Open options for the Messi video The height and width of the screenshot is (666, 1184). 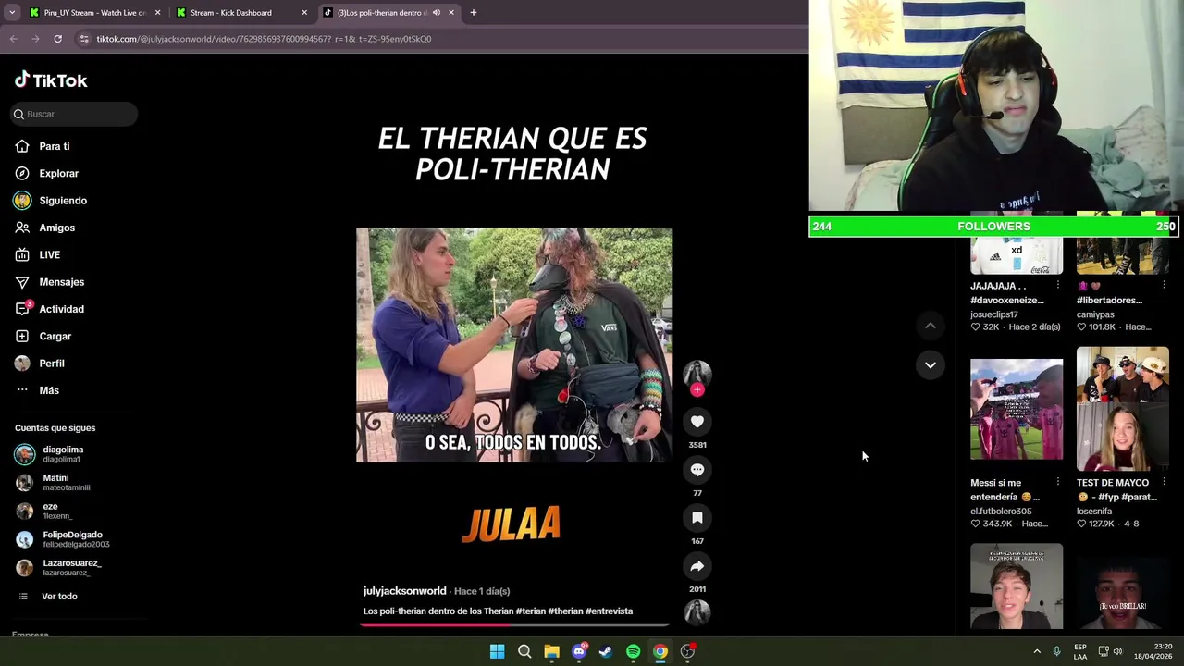(1058, 482)
